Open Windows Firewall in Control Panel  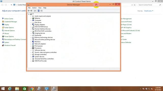(x=10, y=45)
